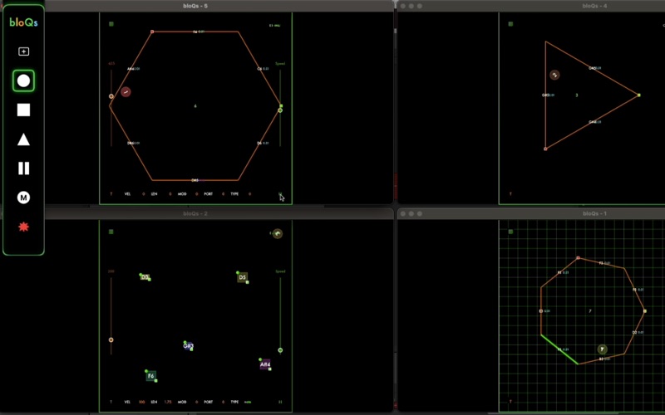This screenshot has width=665, height=415.
Task: Click the PORT value in bloQs - 5
Action: point(223,194)
